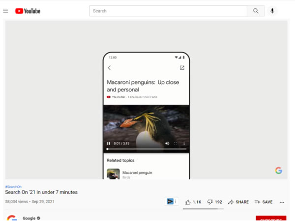The width and height of the screenshot is (295, 221).
Task: Start voice search with microphone
Action: point(272,11)
